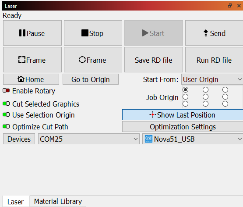Viewport: 243px width, 207px height.
Task: Run the rectangular Frame outline
Action: click(x=32, y=60)
